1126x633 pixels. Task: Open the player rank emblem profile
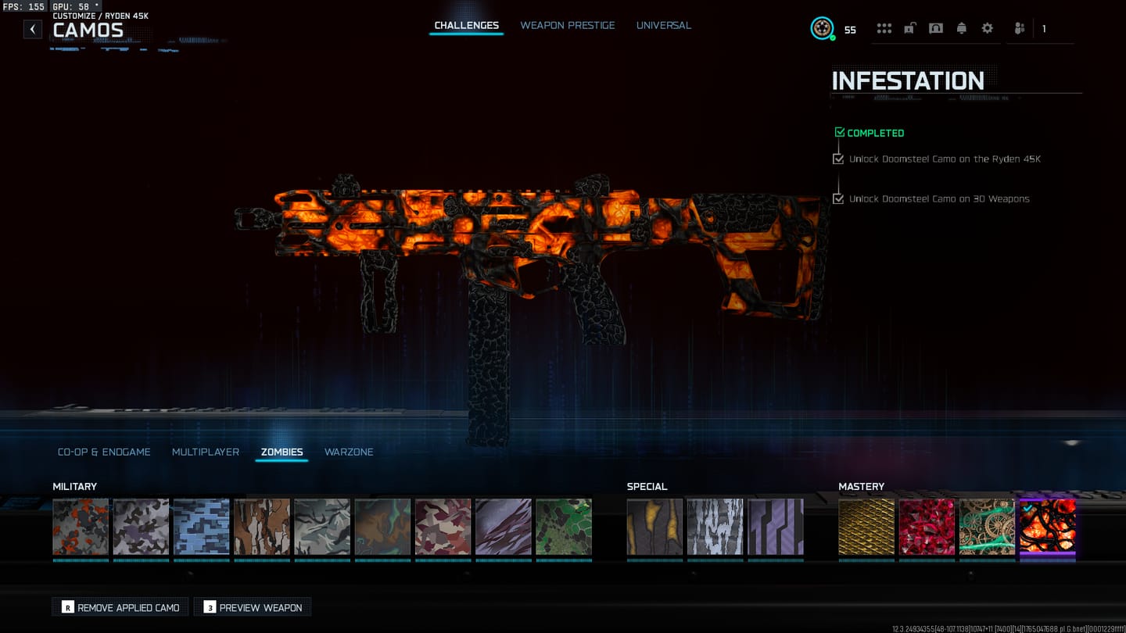tap(822, 29)
